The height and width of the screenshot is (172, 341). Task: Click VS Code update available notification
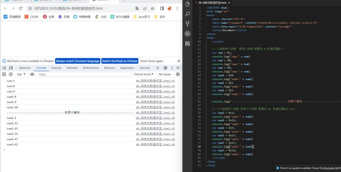point(308,168)
